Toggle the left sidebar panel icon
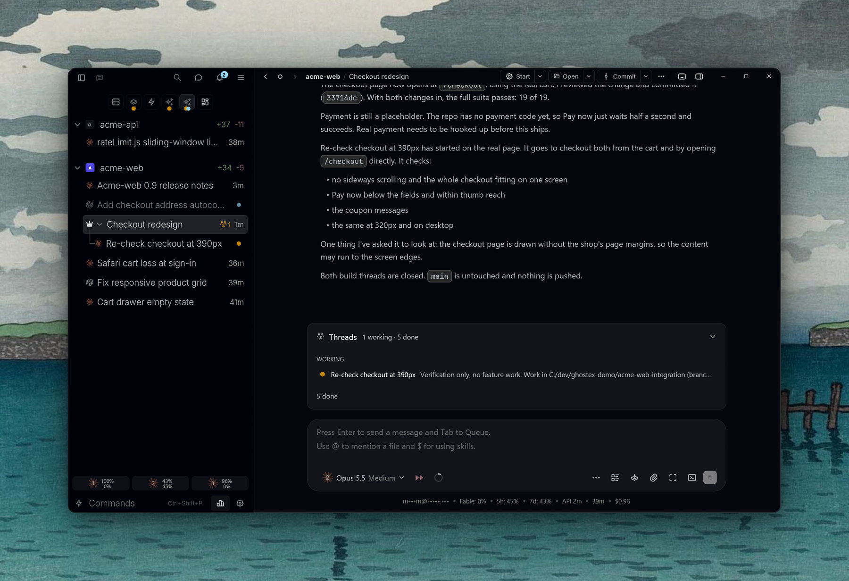Image resolution: width=849 pixels, height=581 pixels. pyautogui.click(x=81, y=77)
